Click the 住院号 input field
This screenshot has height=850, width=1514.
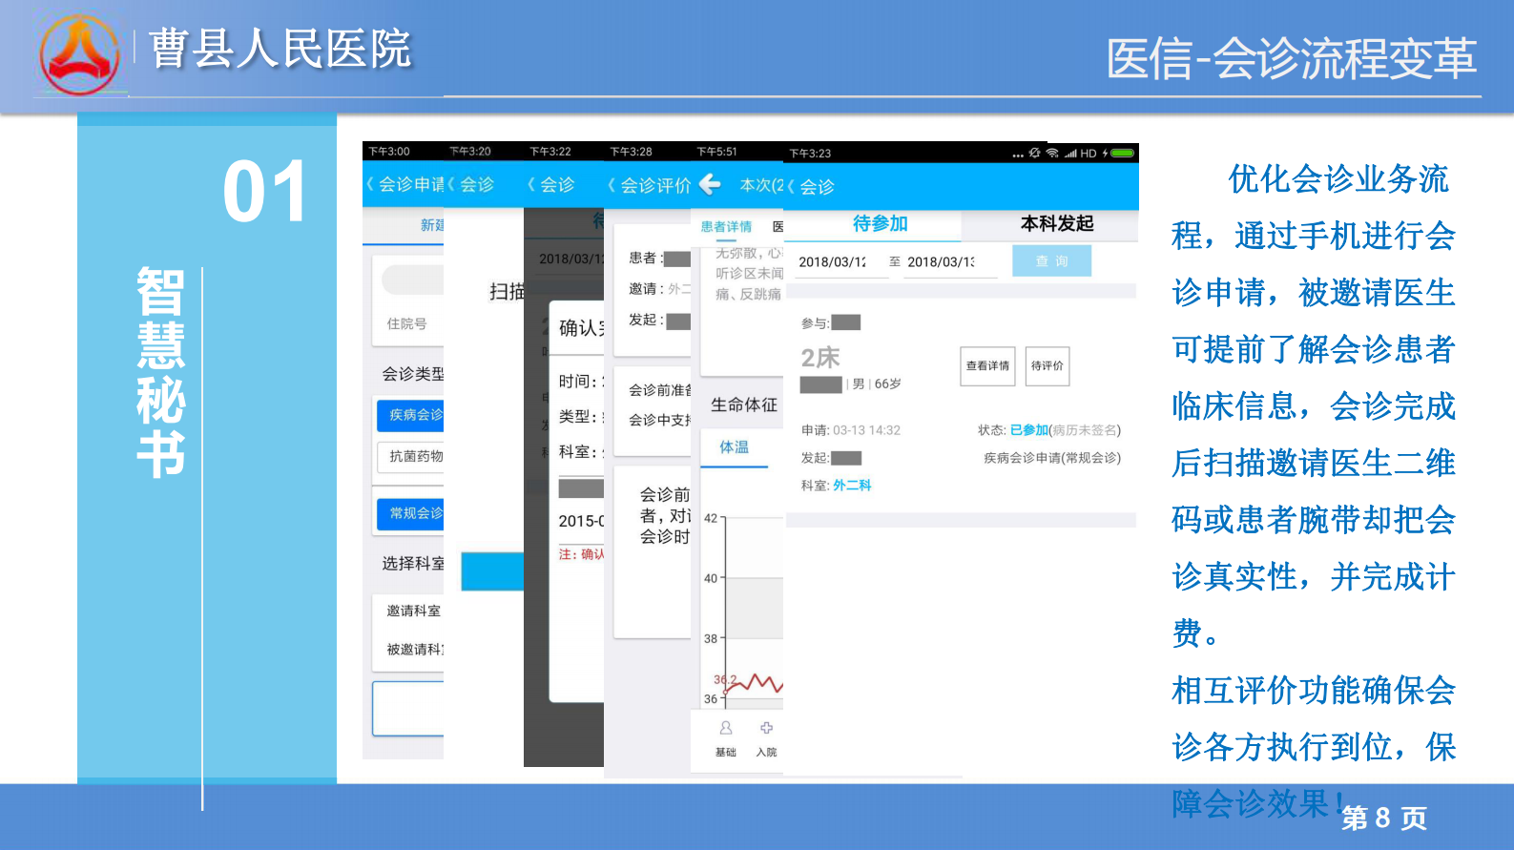[407, 323]
